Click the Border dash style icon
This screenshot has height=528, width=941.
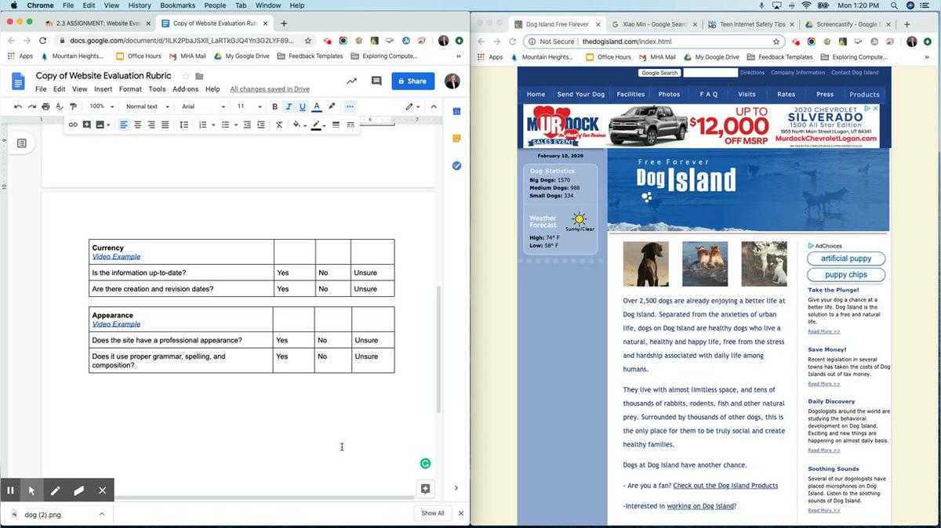coord(351,125)
